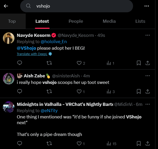Like Navyde Kesorm's tweet

tap(79, 63)
